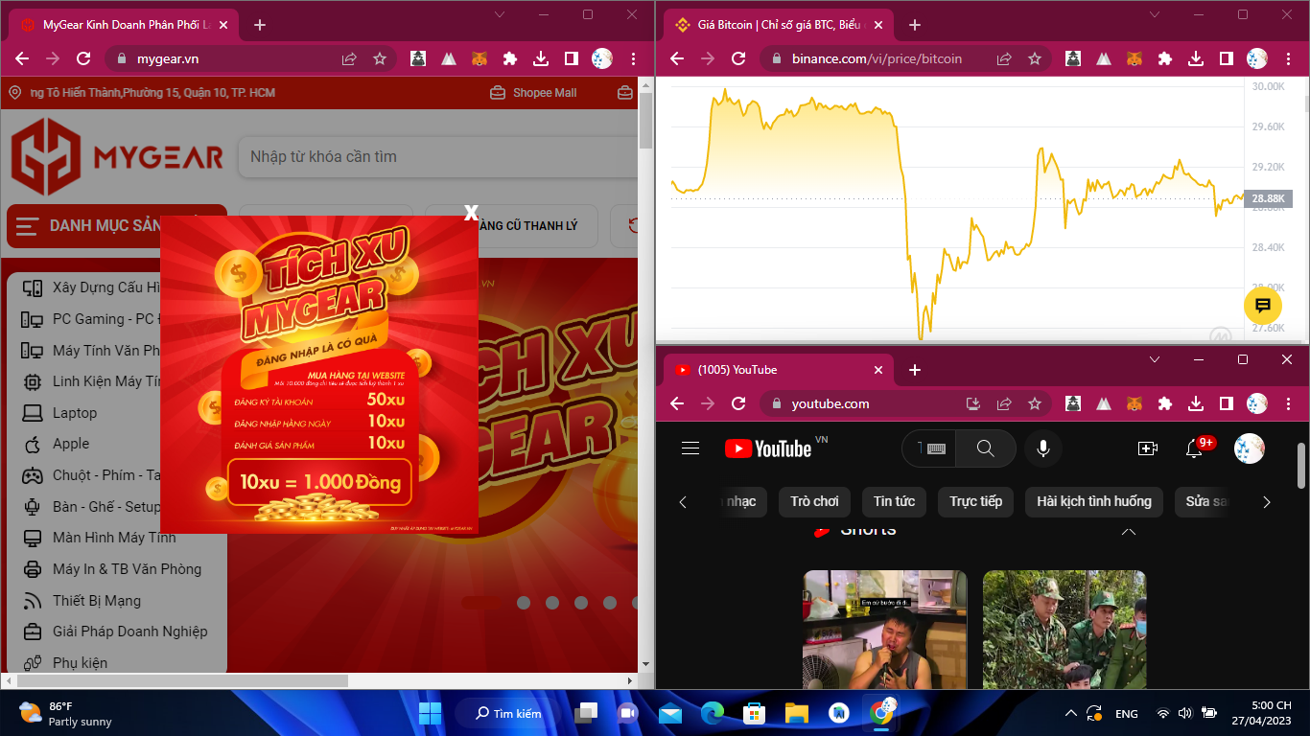The image size is (1310, 736).
Task: Select Hài kịch tình huống filter chip
Action: tap(1094, 501)
